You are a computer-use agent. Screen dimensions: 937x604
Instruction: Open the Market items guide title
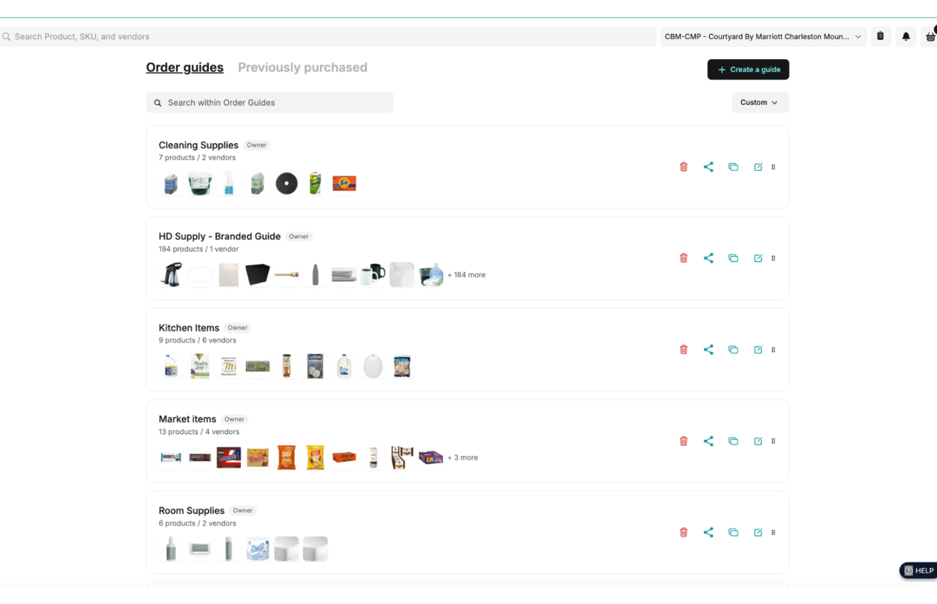tap(187, 419)
